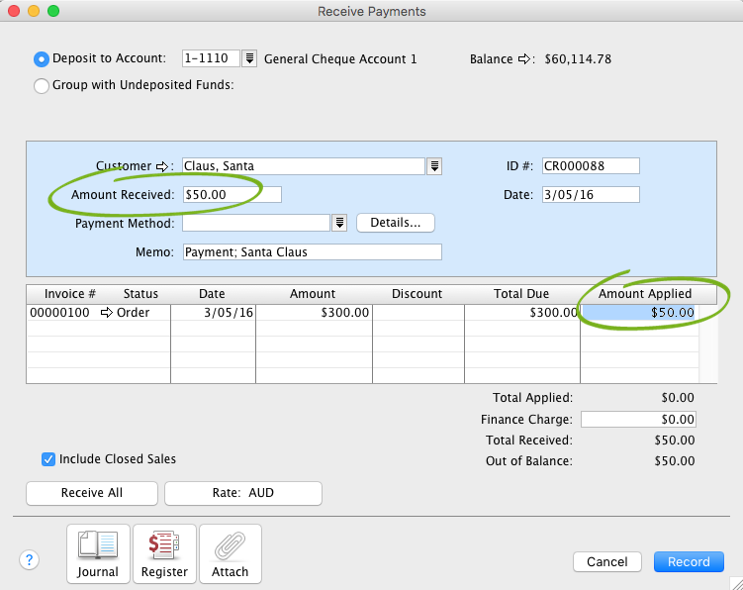Open the Customer list dropdown
Screen dimensions: 743x590
(434, 166)
